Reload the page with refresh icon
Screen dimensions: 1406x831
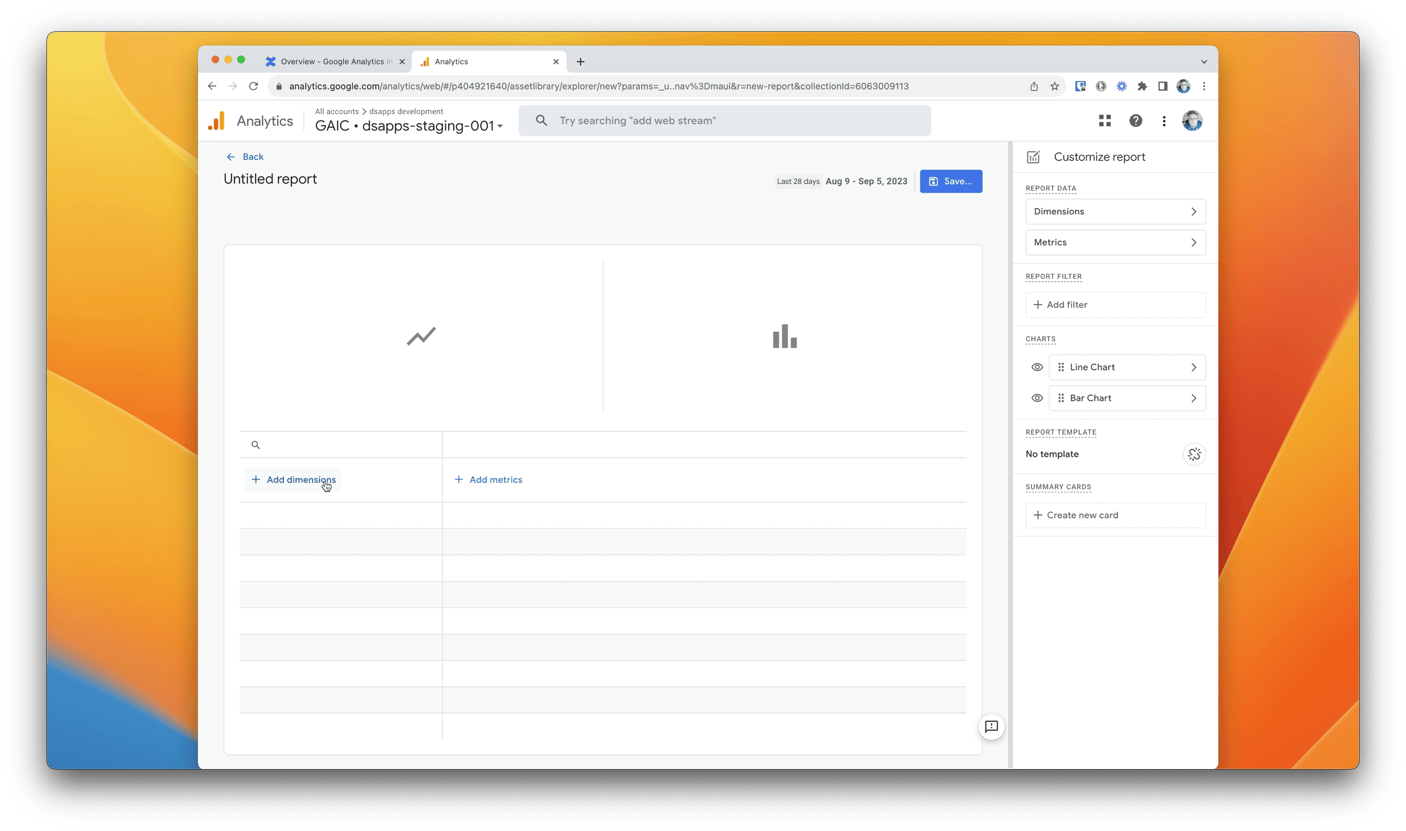coord(253,86)
